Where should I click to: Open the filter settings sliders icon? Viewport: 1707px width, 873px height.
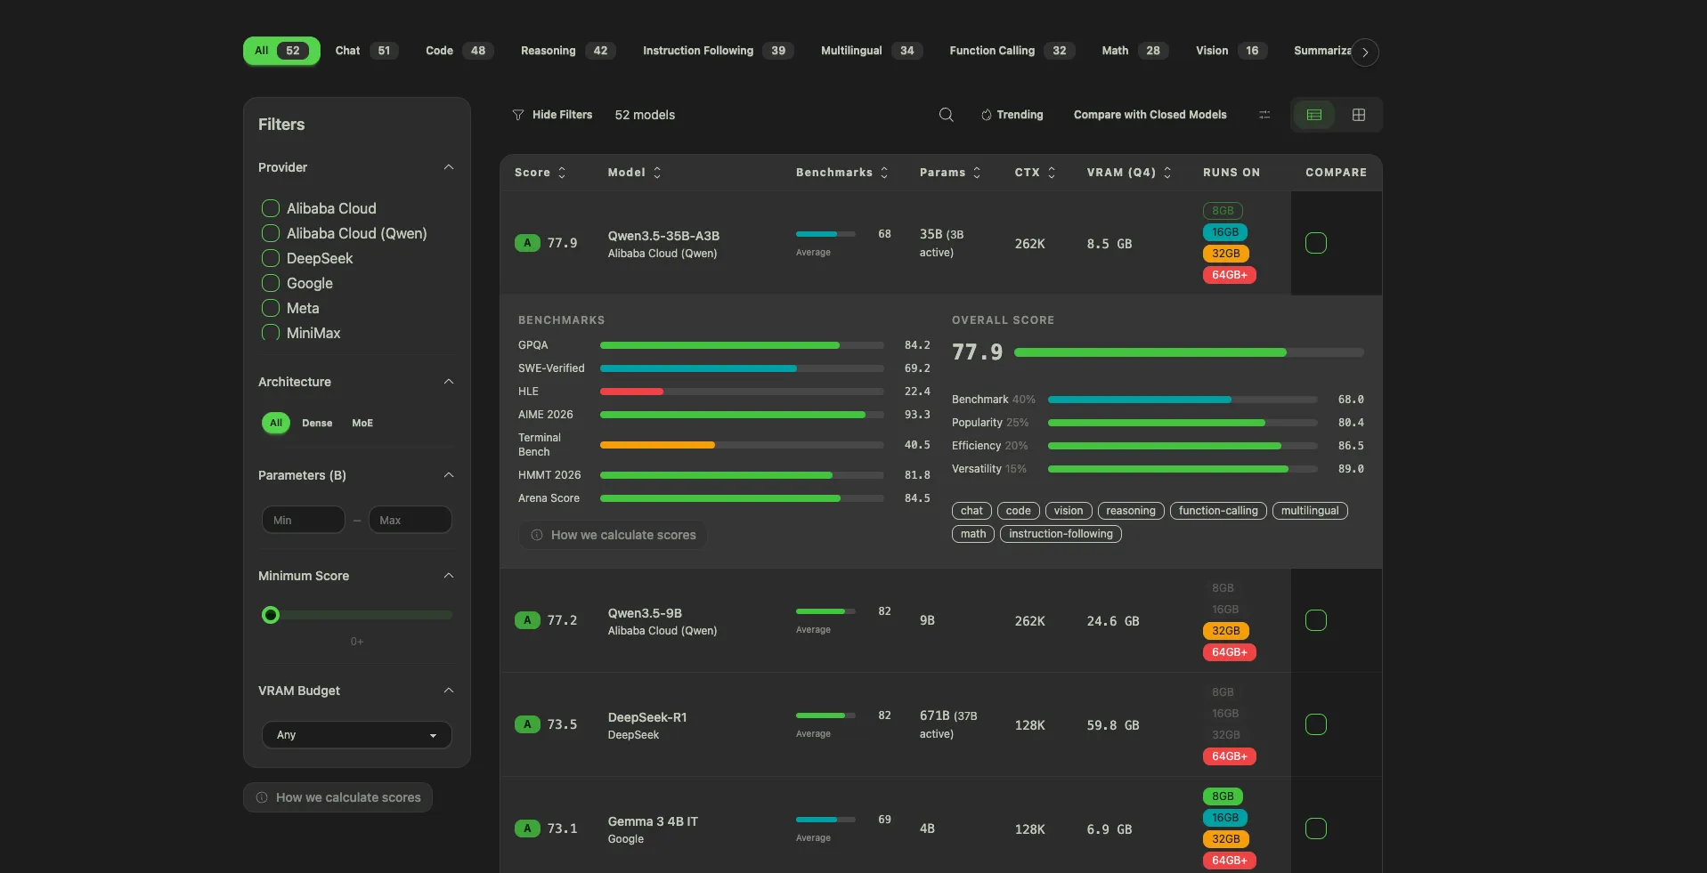point(1264,115)
